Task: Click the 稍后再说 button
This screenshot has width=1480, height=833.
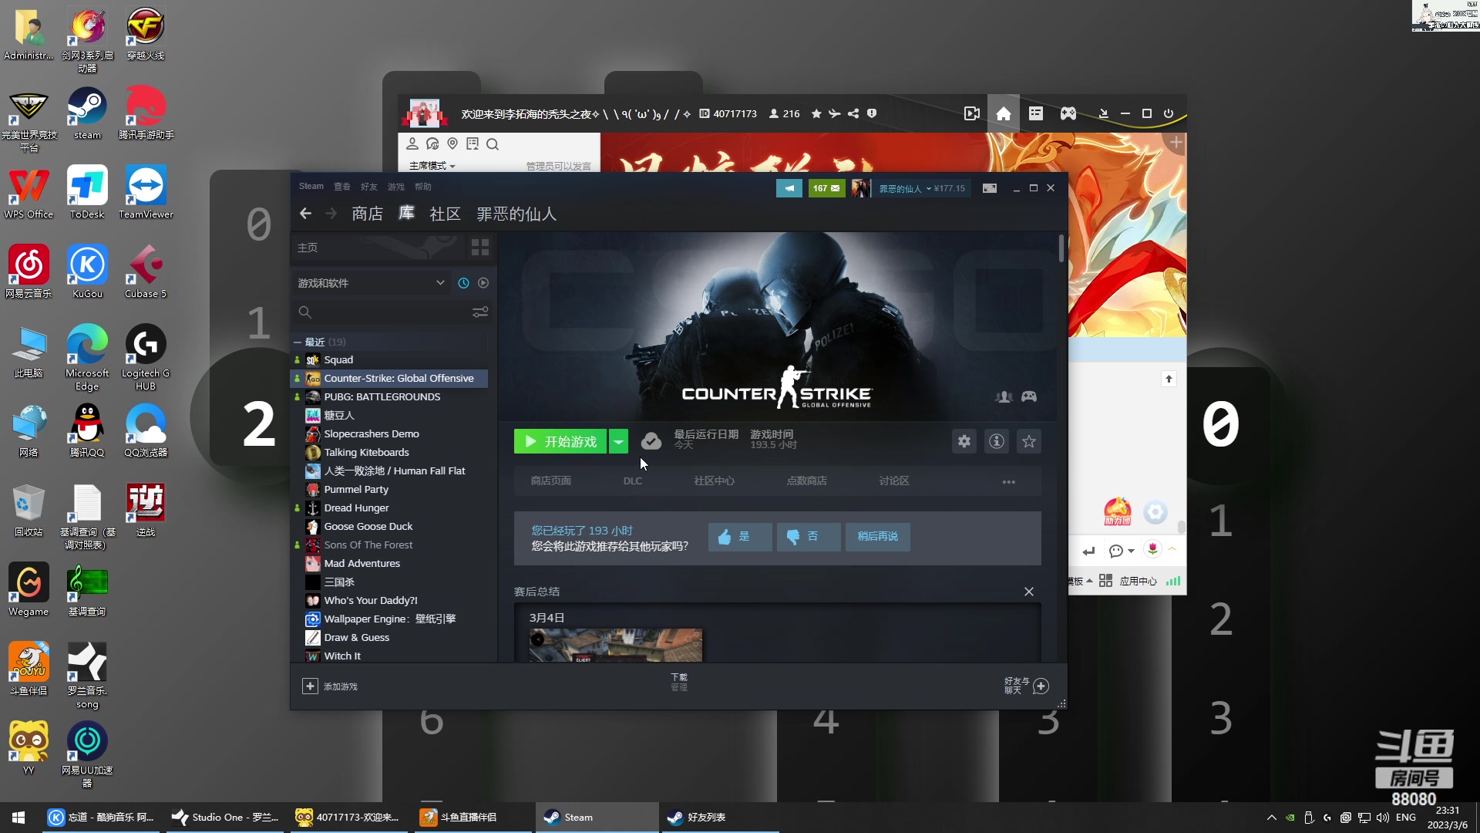Action: tap(877, 537)
